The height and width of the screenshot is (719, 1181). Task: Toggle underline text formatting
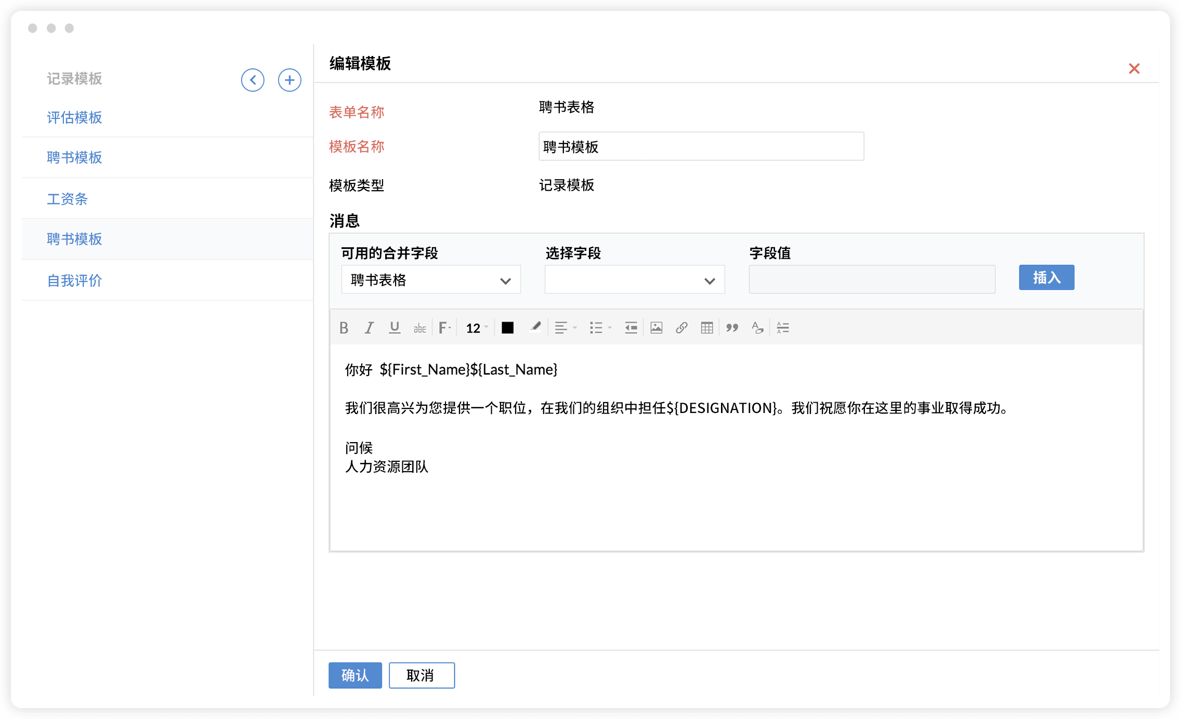point(395,328)
